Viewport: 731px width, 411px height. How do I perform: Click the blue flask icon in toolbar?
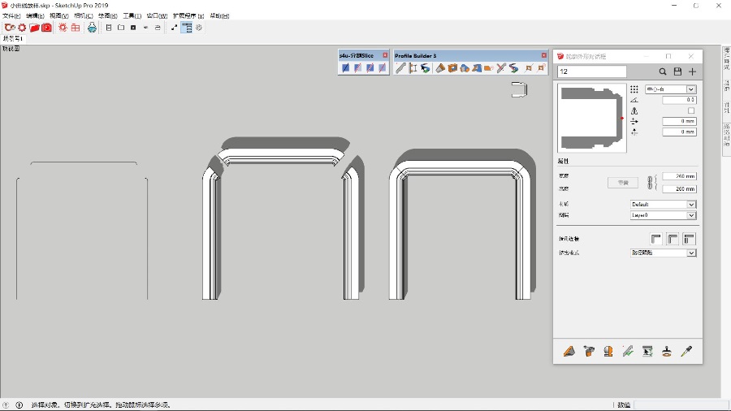point(92,28)
